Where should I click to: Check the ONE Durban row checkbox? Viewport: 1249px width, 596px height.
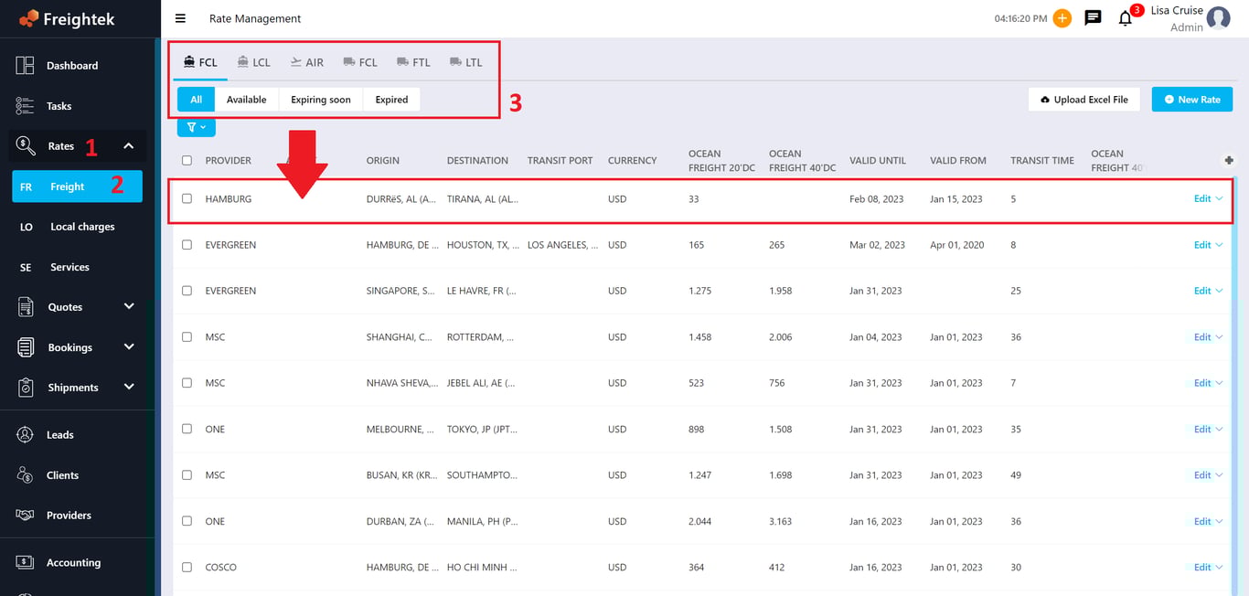pos(187,521)
